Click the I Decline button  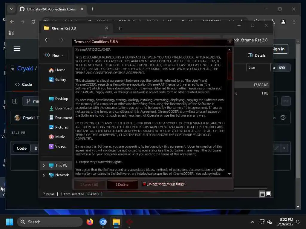[122, 184]
